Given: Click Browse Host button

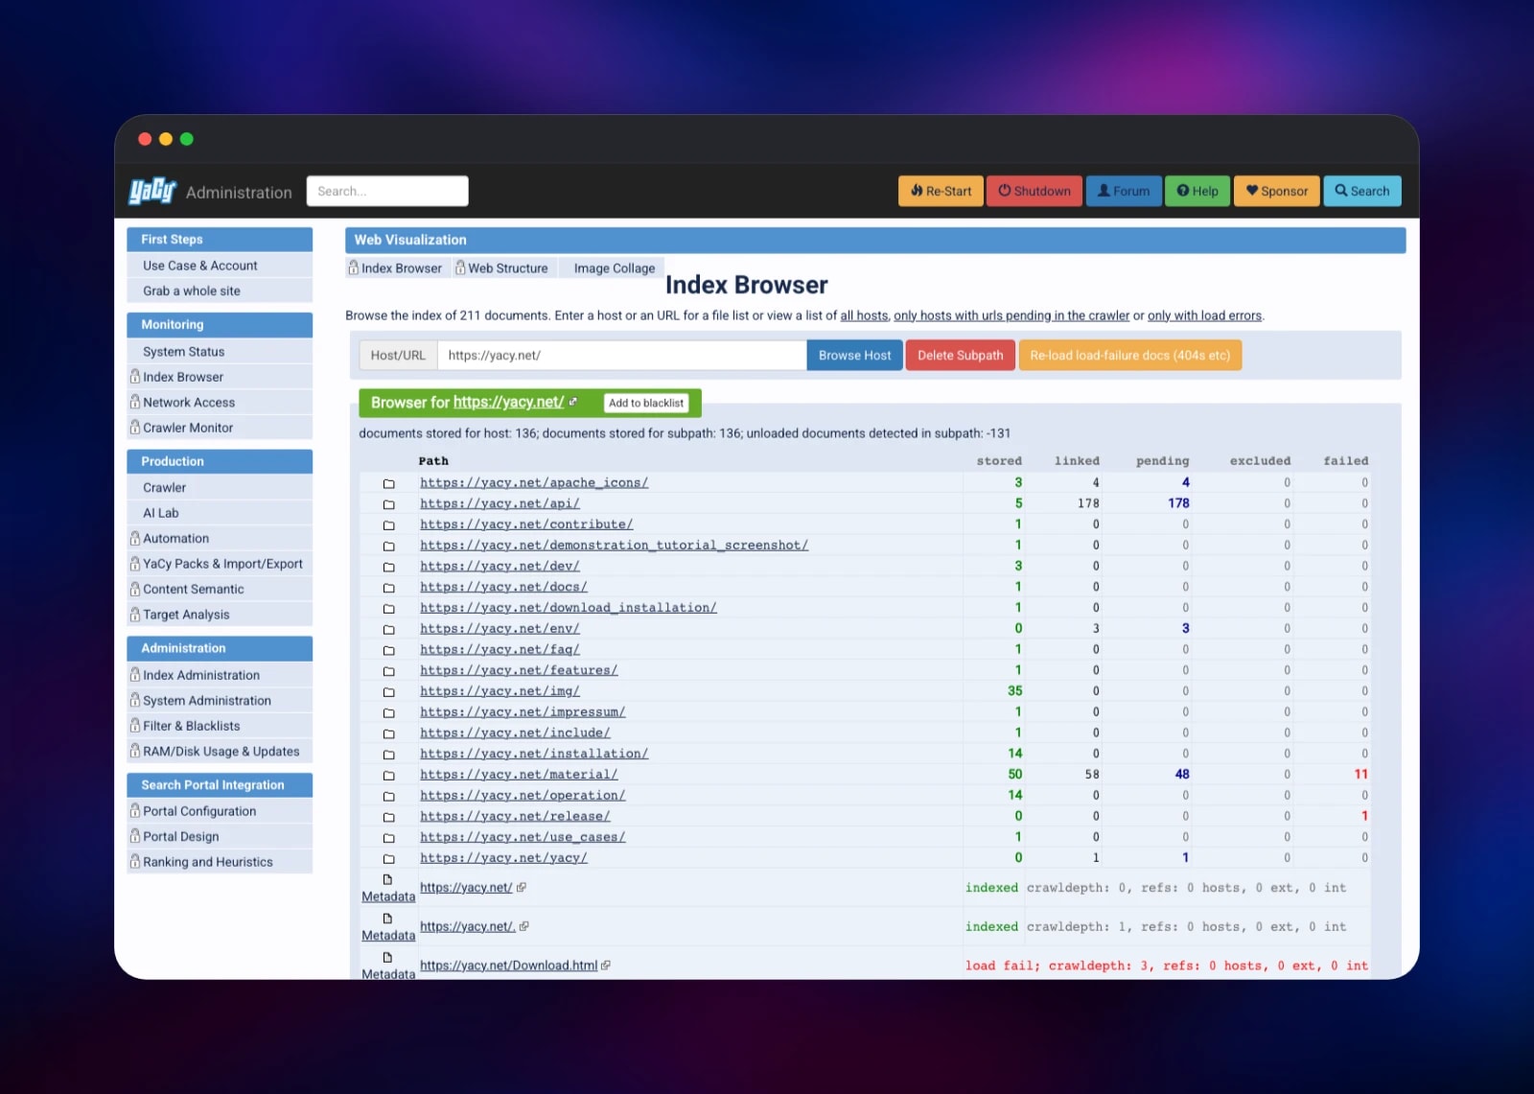Looking at the screenshot, I should [x=854, y=355].
